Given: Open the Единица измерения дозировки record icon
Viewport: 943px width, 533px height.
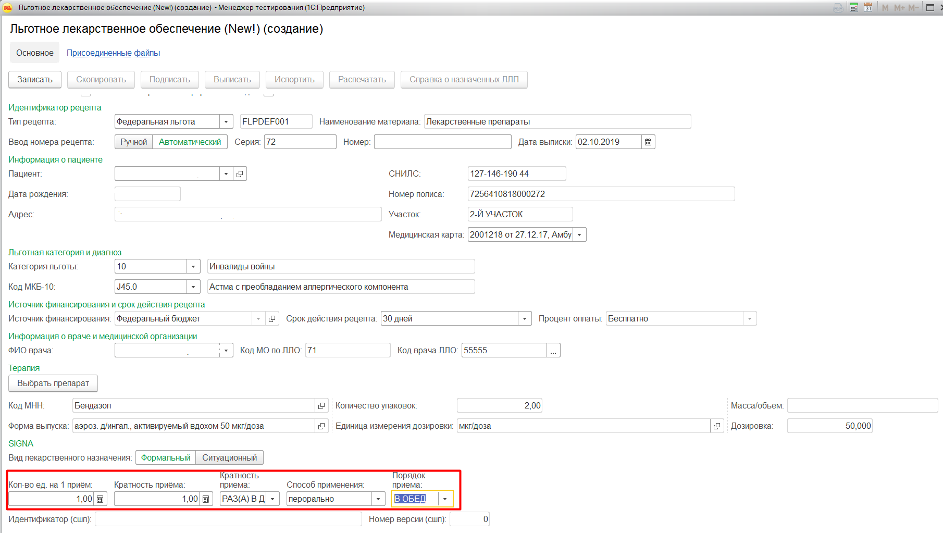Looking at the screenshot, I should click(x=717, y=426).
